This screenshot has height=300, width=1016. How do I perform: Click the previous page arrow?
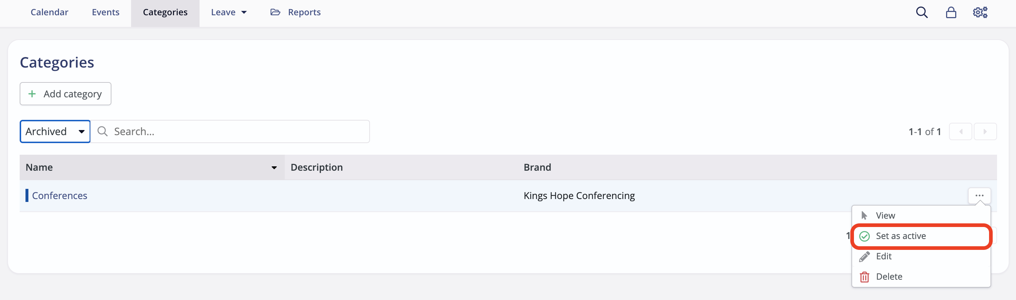(960, 131)
